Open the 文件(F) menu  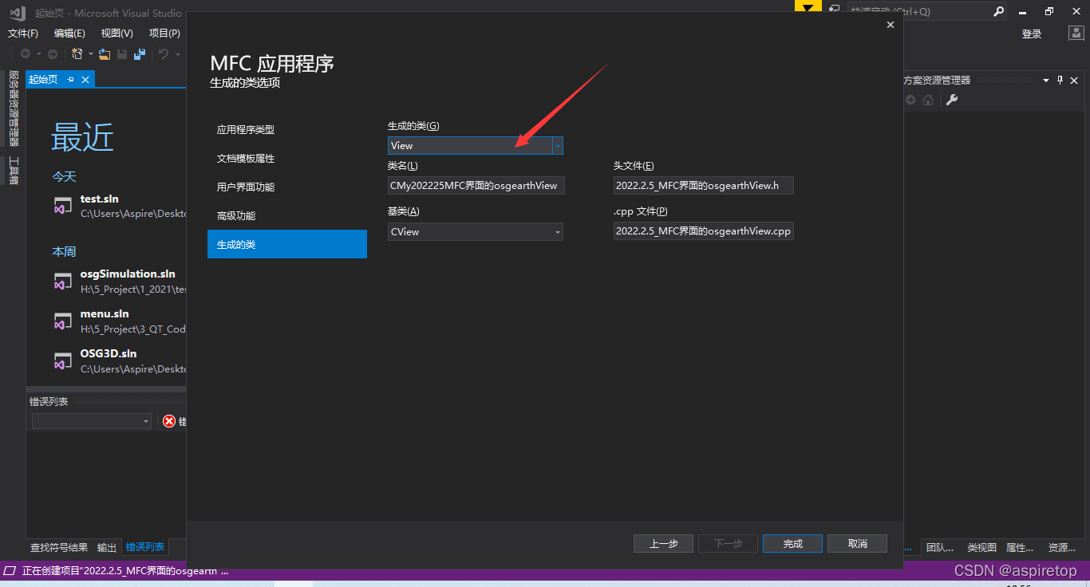point(23,33)
